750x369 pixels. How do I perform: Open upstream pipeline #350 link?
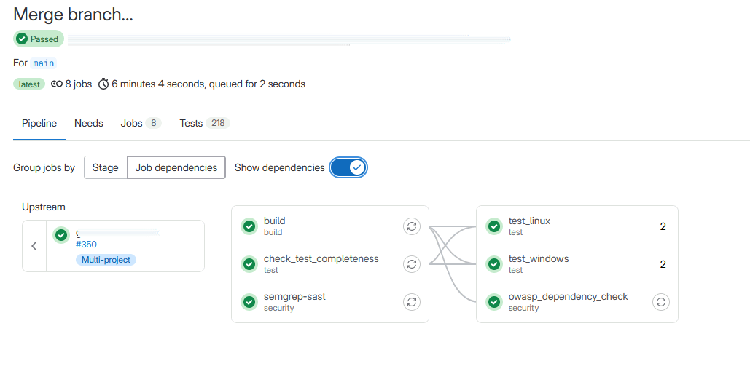[86, 245]
